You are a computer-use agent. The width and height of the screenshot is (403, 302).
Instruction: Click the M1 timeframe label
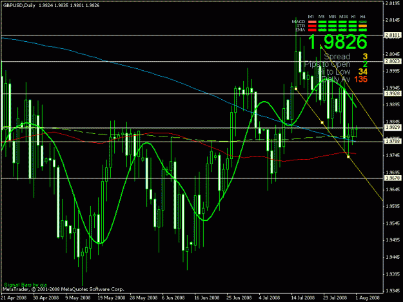pyautogui.click(x=311, y=17)
